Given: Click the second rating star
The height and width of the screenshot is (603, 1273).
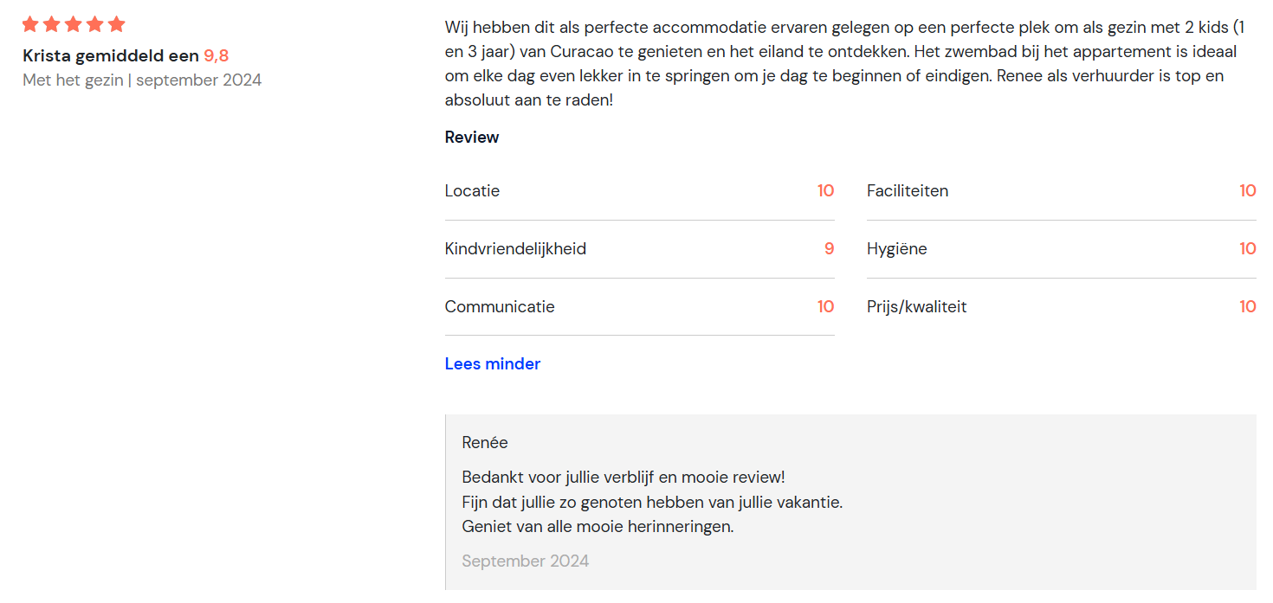Looking at the screenshot, I should point(52,24).
